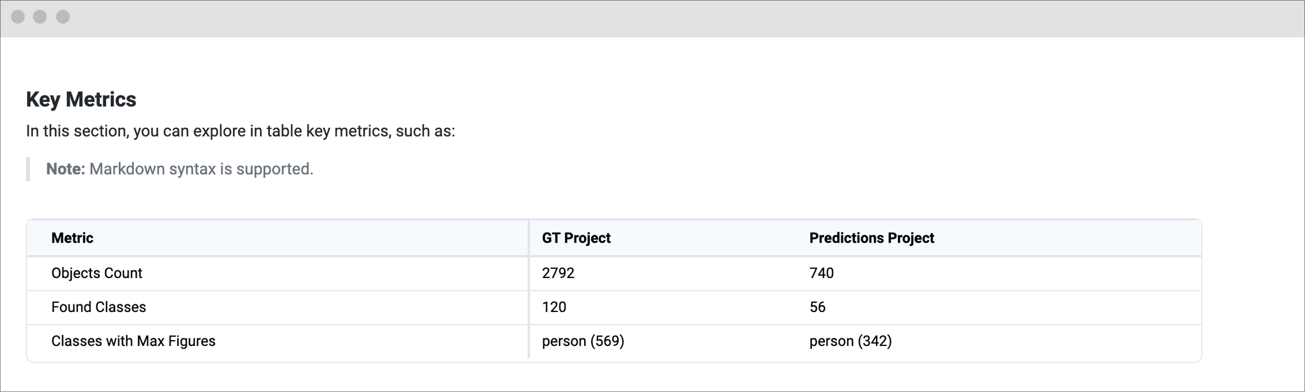Click the Found Classes row label

coord(99,307)
